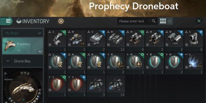Select the red shield with green badge
The image size is (206, 103).
[57, 86]
